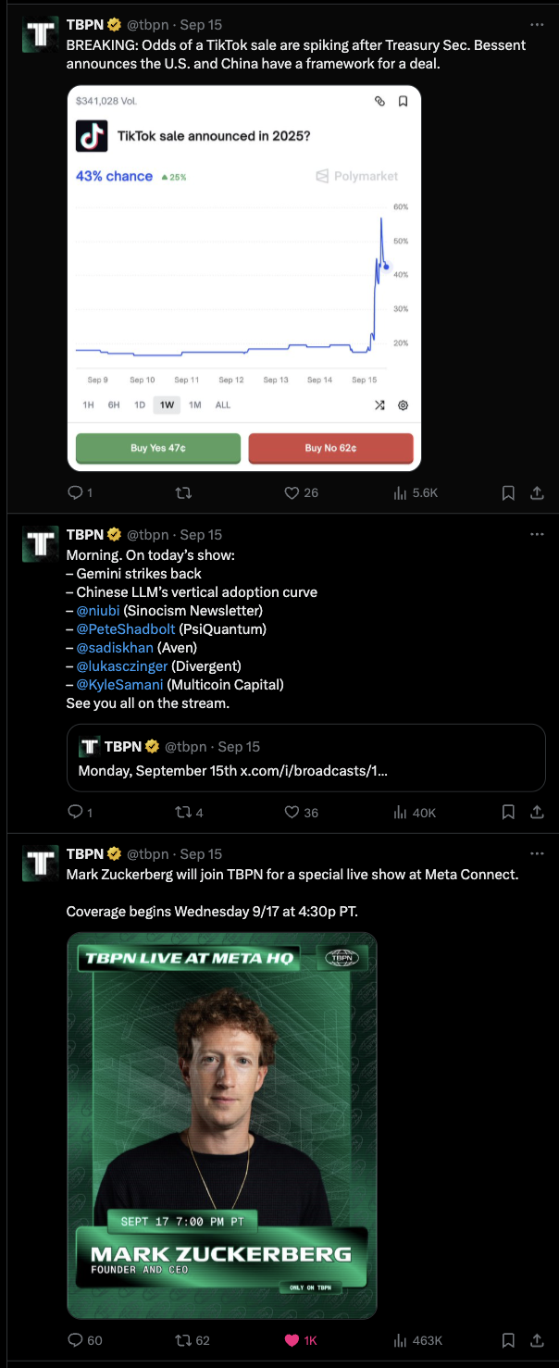The image size is (559, 1368).
Task: Bookmark the TikTok sale tweet
Action: point(508,492)
